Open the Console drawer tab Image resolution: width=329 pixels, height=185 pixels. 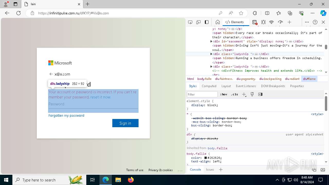coord(195,170)
